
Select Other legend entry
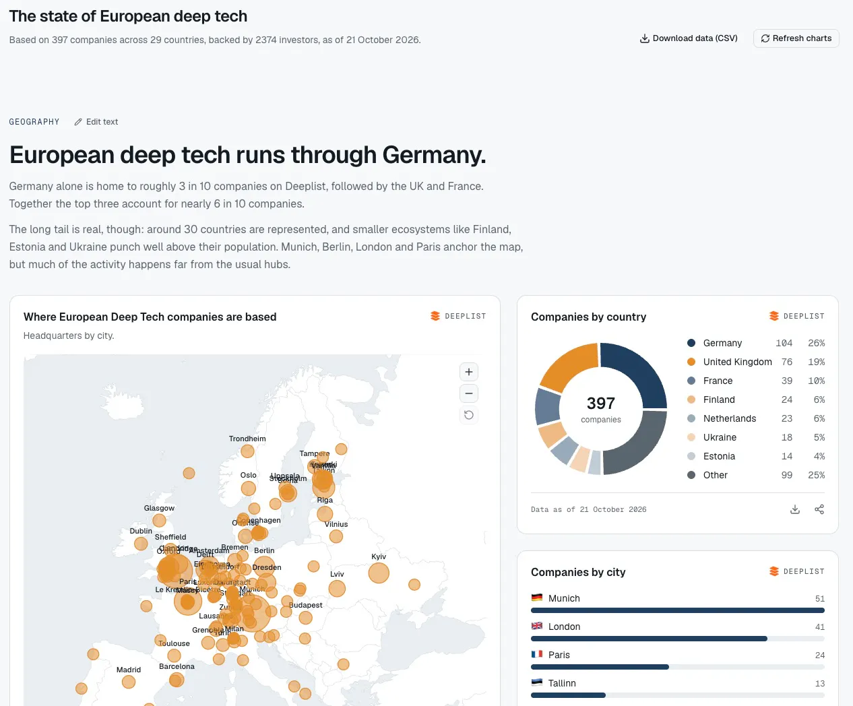pos(756,475)
